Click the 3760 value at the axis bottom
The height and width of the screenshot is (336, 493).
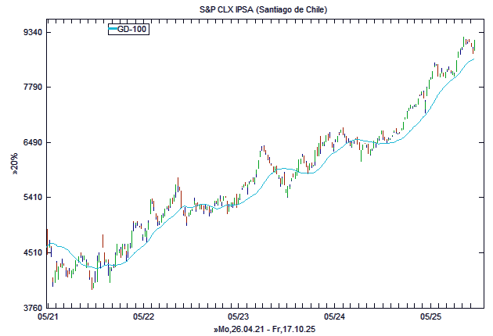[31, 308]
